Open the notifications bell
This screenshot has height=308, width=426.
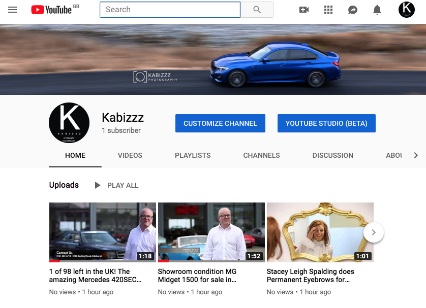coord(377,10)
